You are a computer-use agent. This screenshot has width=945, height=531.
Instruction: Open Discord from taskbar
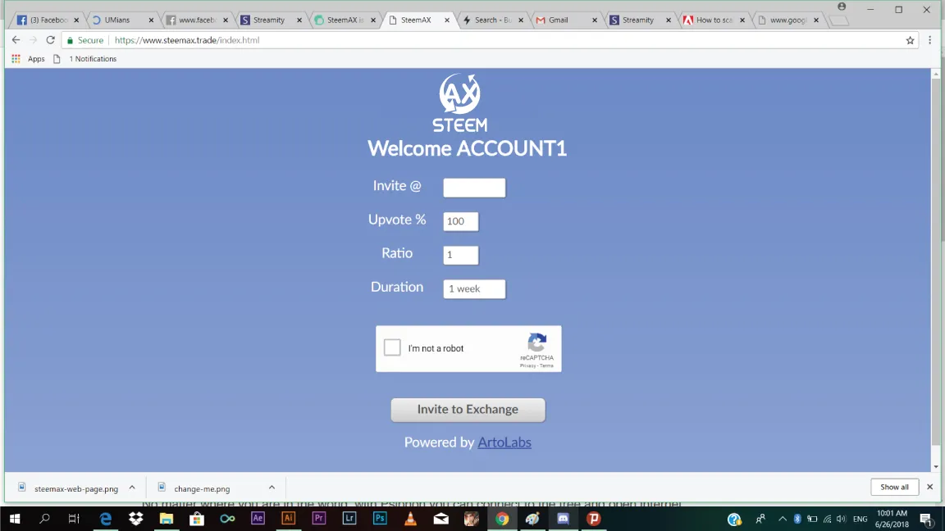pos(563,519)
